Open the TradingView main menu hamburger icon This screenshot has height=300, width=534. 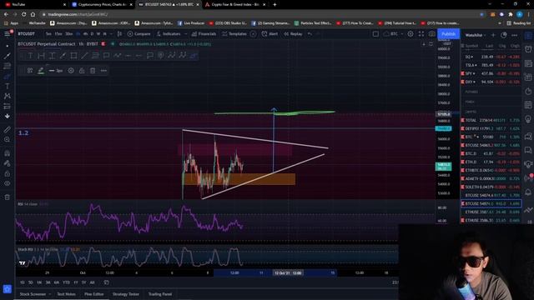(7, 33)
